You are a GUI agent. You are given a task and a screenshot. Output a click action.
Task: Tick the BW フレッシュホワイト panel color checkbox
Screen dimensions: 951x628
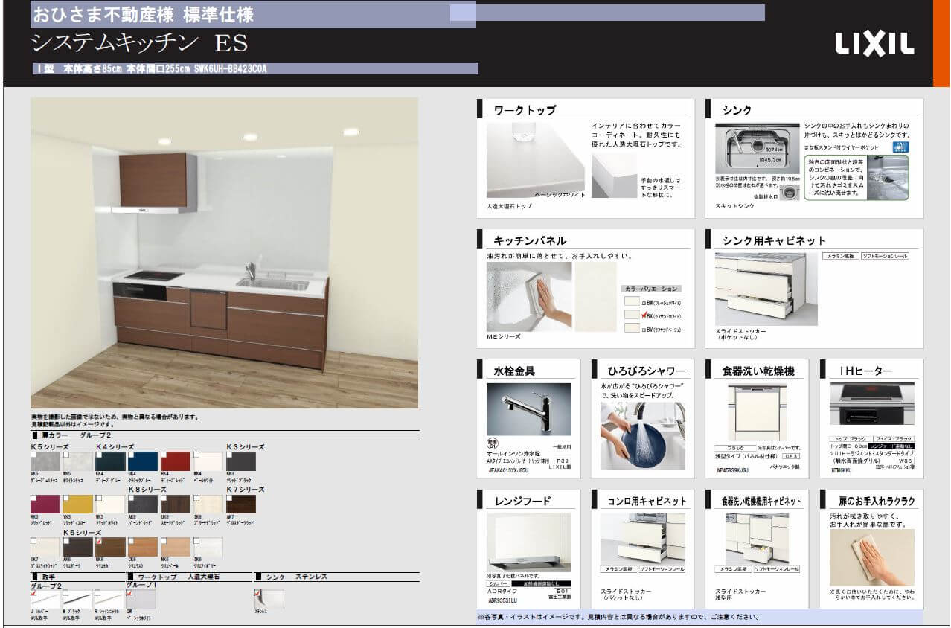tap(643, 303)
